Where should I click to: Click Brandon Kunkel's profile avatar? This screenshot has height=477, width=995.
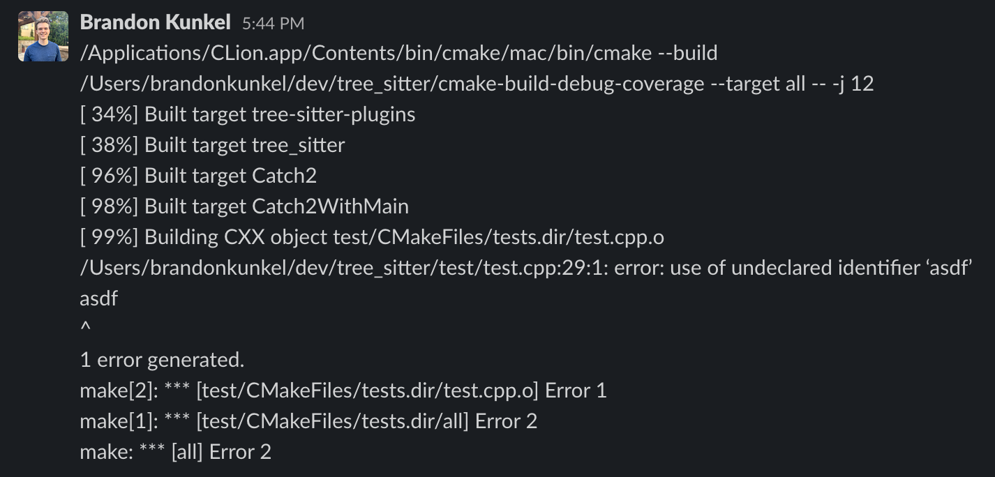[x=43, y=36]
